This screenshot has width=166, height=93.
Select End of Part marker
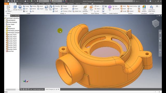click(x=10, y=51)
